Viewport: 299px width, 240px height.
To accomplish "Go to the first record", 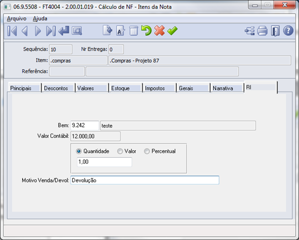I will tap(12, 31).
